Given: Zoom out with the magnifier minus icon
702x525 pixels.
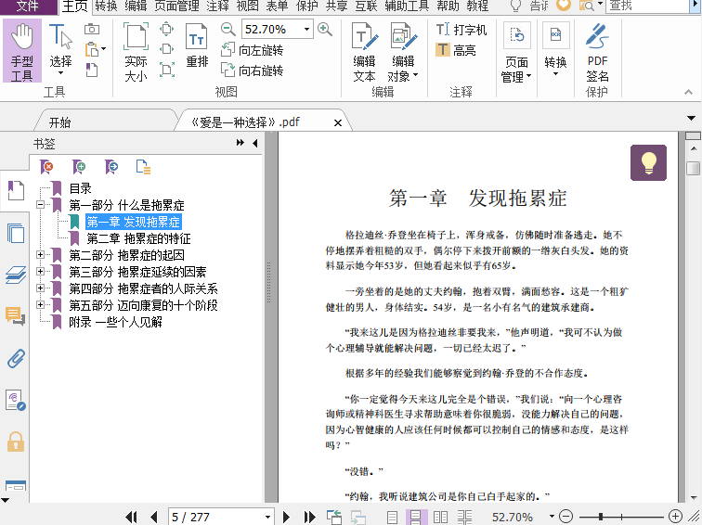Looking at the screenshot, I should click(227, 30).
